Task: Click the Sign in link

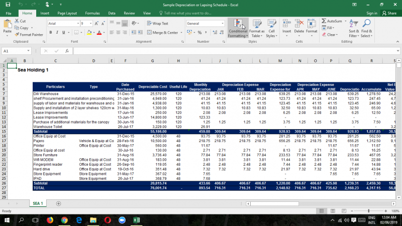Action: coord(371,13)
